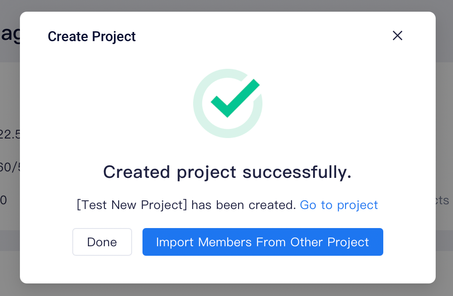453x296 pixels.
Task: Finish project creation with Done
Action: (x=102, y=242)
